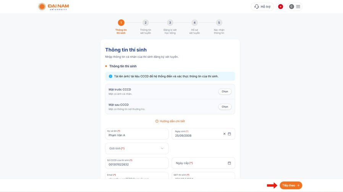Open calendar icon in Ngày cấp field
This screenshot has width=343, height=192.
229,163
